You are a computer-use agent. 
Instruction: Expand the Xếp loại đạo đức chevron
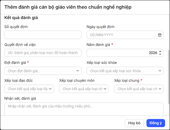pos(50,89)
